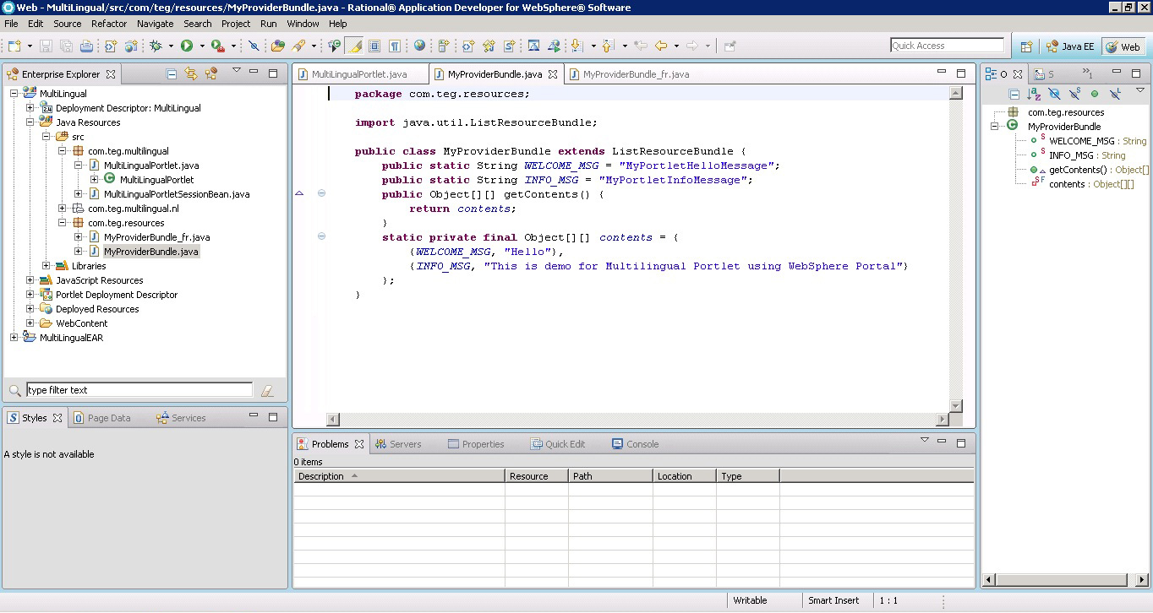Image resolution: width=1153 pixels, height=613 pixels.
Task: Toggle Show Whitespace Characters pilcrow icon
Action: [394, 46]
